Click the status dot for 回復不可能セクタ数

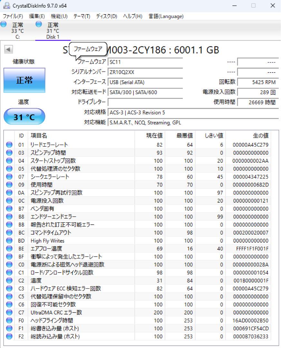[9, 304]
